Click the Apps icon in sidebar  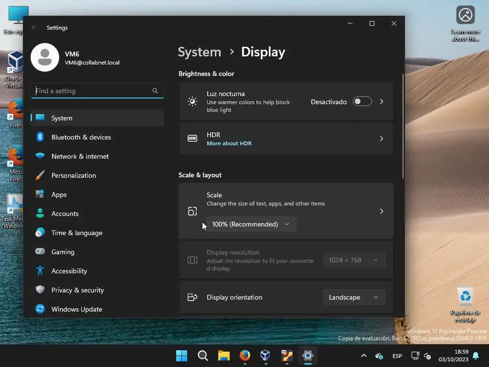pos(40,194)
